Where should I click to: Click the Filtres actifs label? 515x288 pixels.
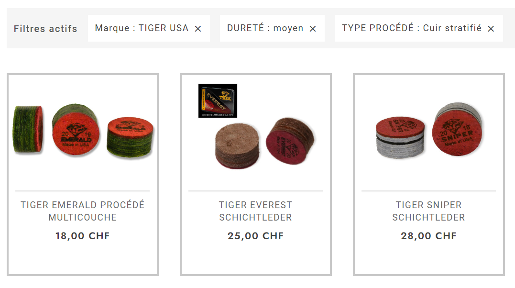click(x=45, y=29)
